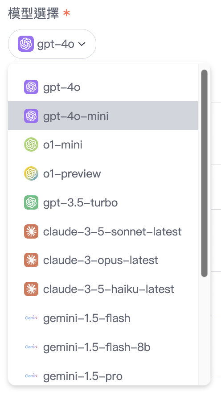Select gpt-4o-mini from the list
Screen dimensions: 221x396
click(103, 116)
